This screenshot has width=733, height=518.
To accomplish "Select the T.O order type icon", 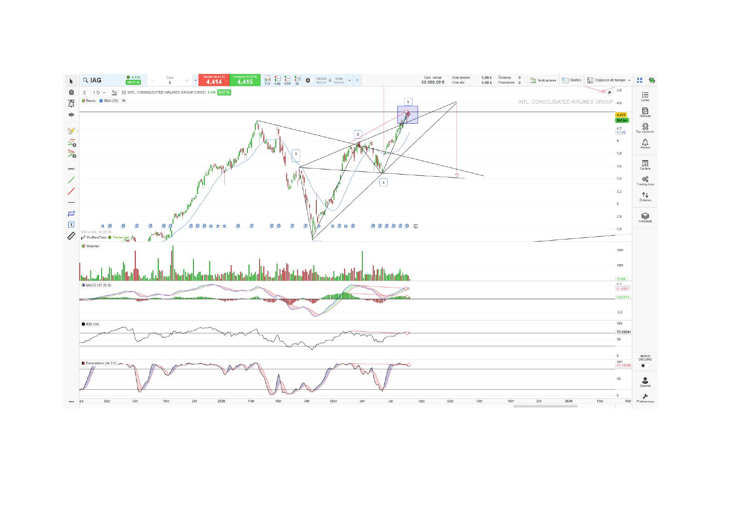I will click(x=267, y=81).
